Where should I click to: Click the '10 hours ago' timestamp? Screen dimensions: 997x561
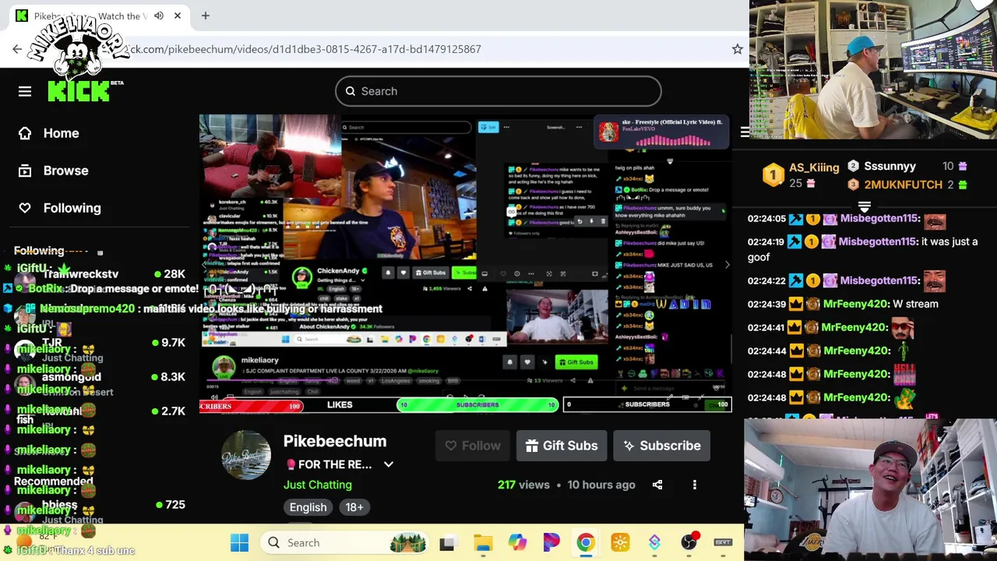tap(601, 485)
